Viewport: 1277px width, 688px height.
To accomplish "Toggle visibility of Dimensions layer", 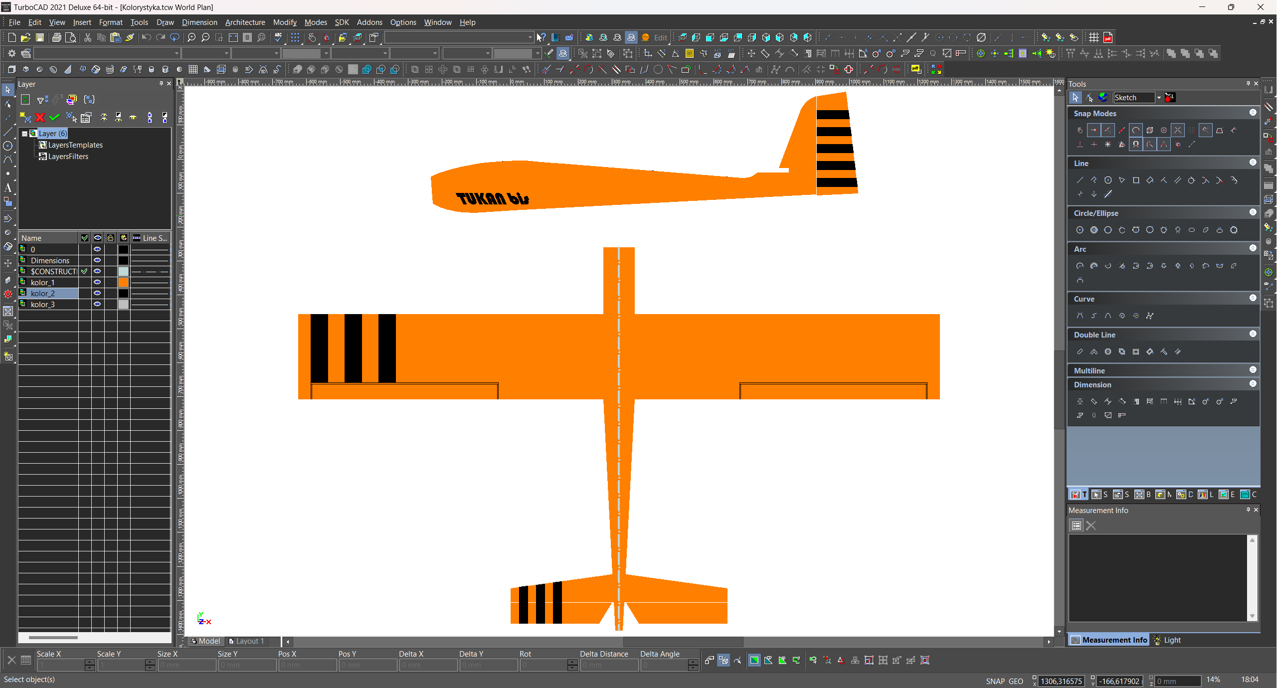I will [x=97, y=260].
